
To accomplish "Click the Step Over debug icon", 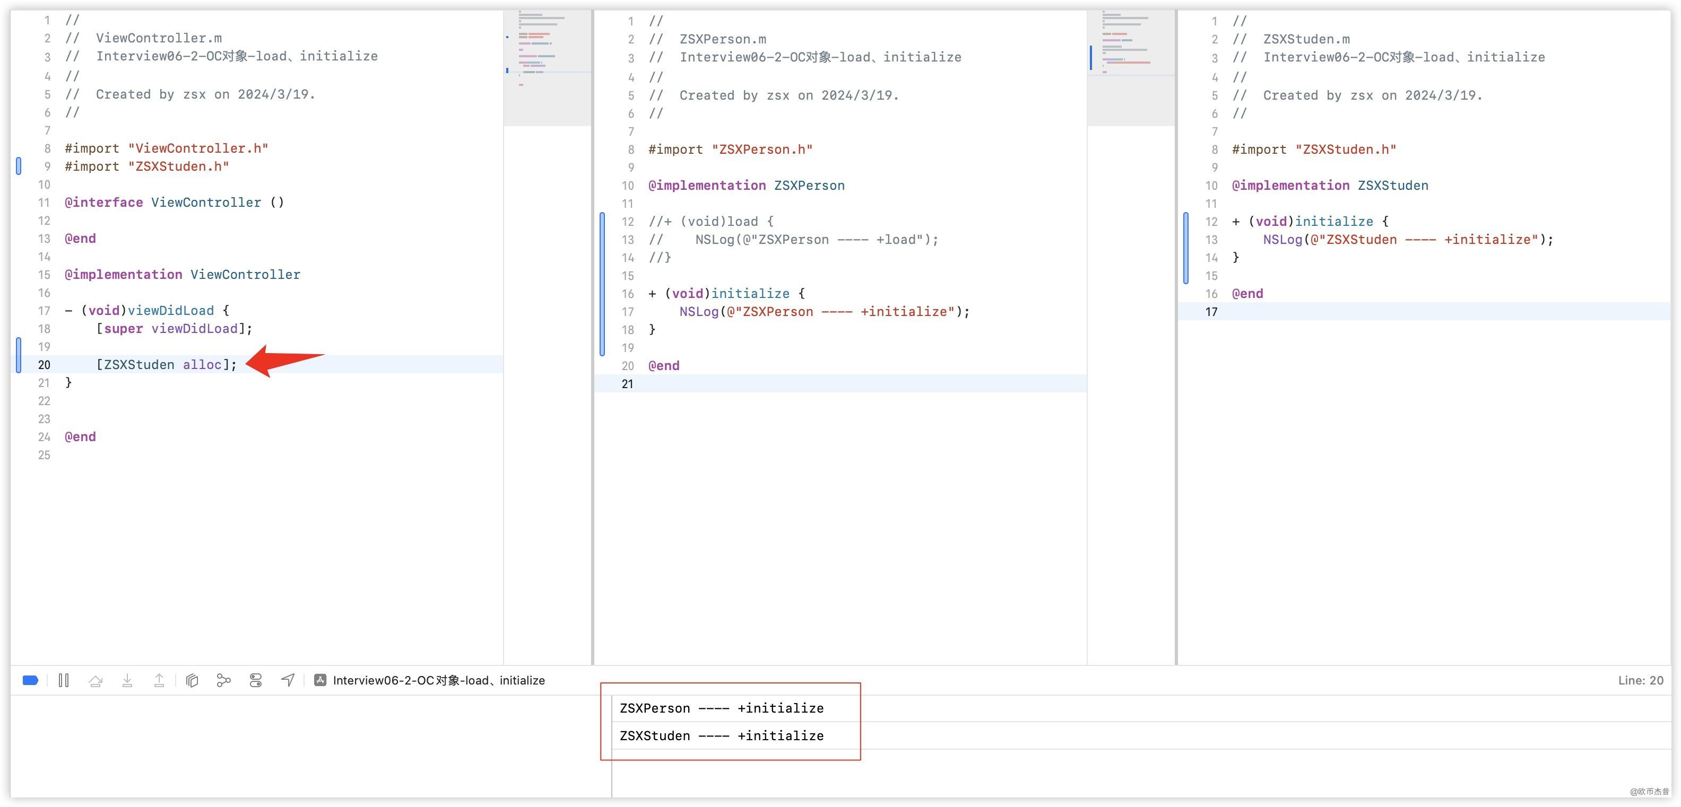I will 96,680.
